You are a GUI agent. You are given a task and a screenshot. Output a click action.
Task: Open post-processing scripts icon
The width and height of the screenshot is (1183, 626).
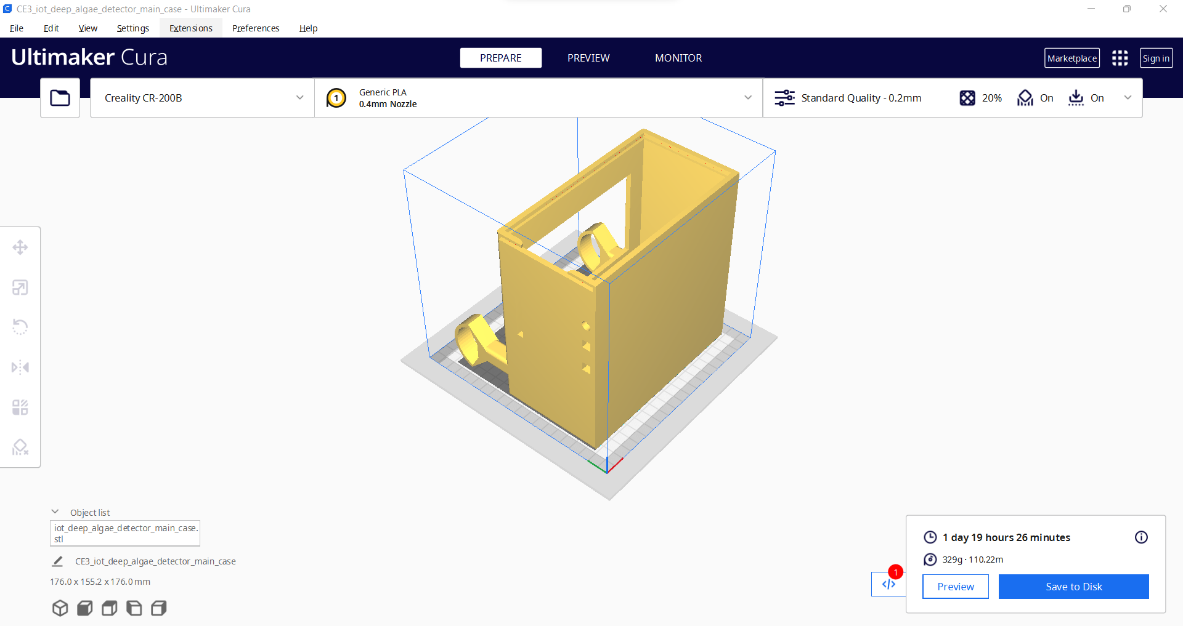pyautogui.click(x=888, y=584)
